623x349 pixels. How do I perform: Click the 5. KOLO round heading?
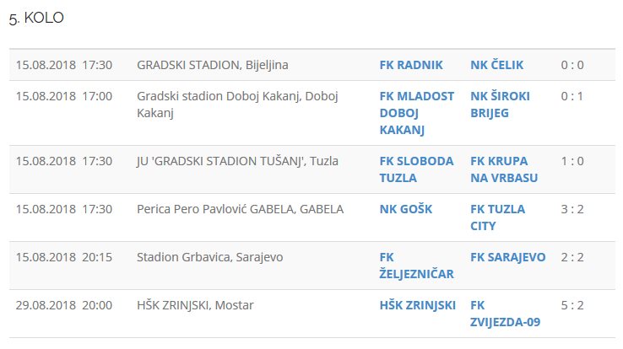tap(36, 18)
